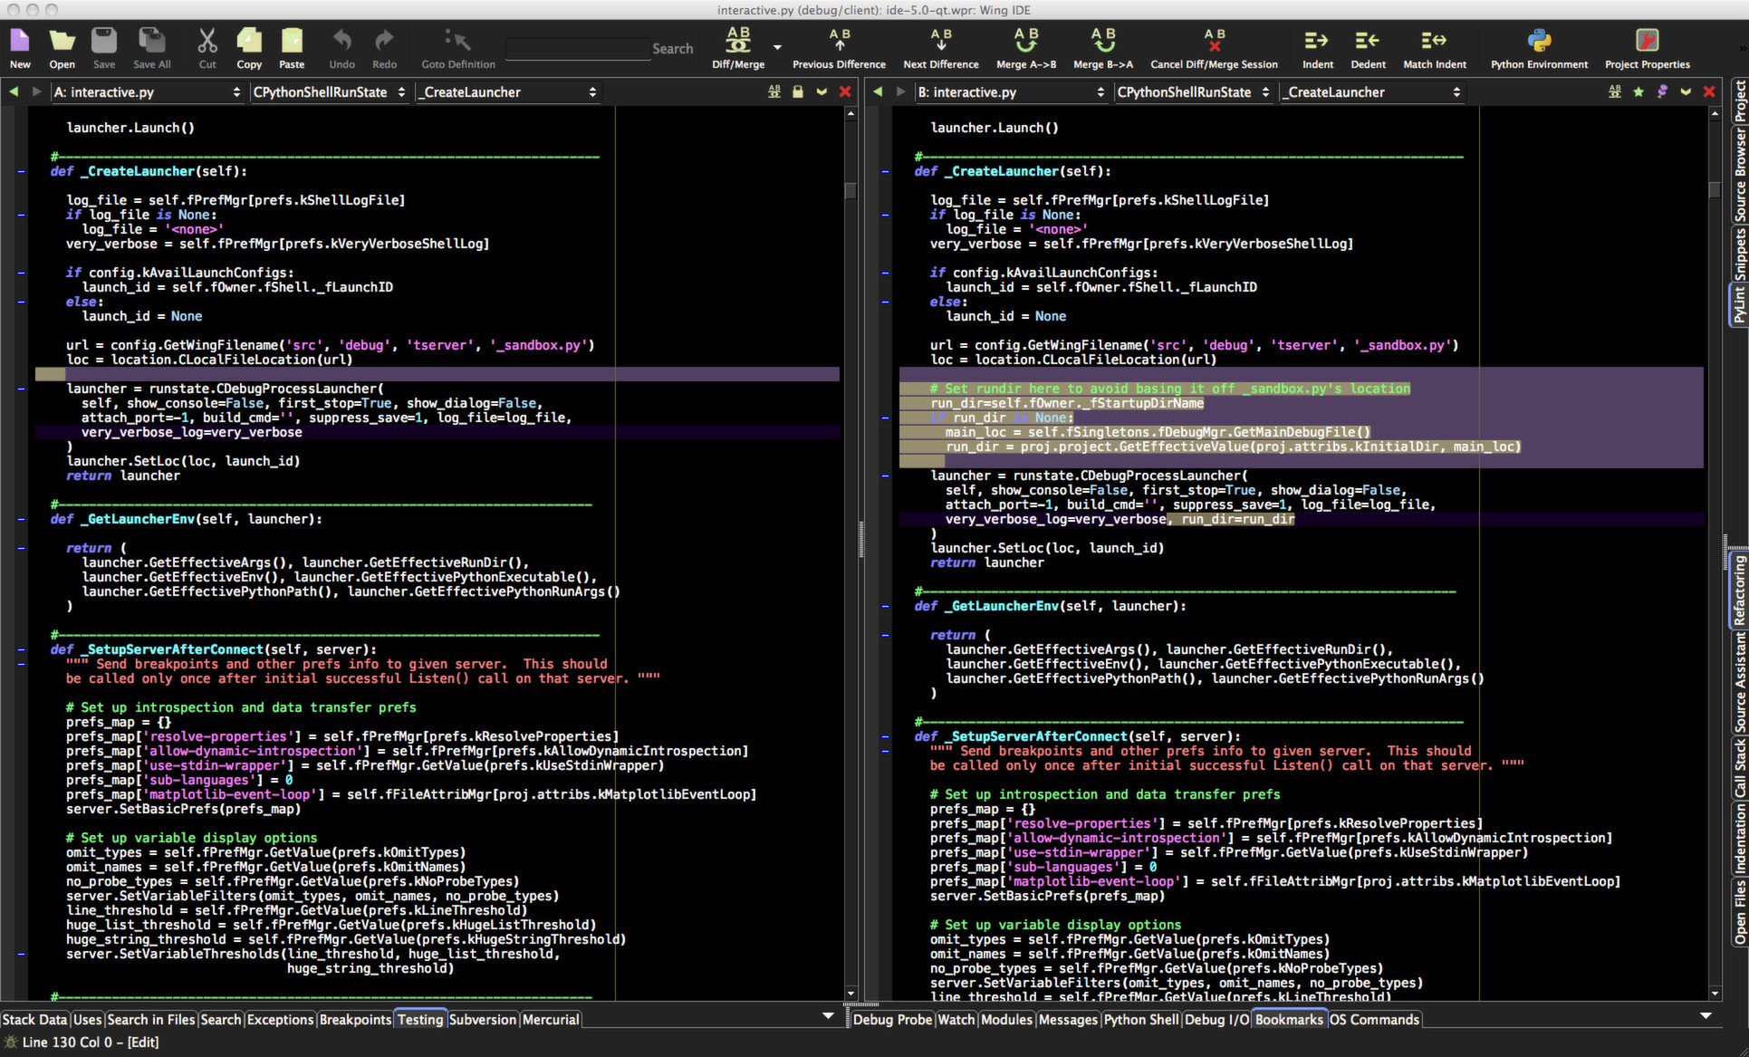Switch to the Python Shell tab
1749x1057 pixels.
tap(1140, 1019)
